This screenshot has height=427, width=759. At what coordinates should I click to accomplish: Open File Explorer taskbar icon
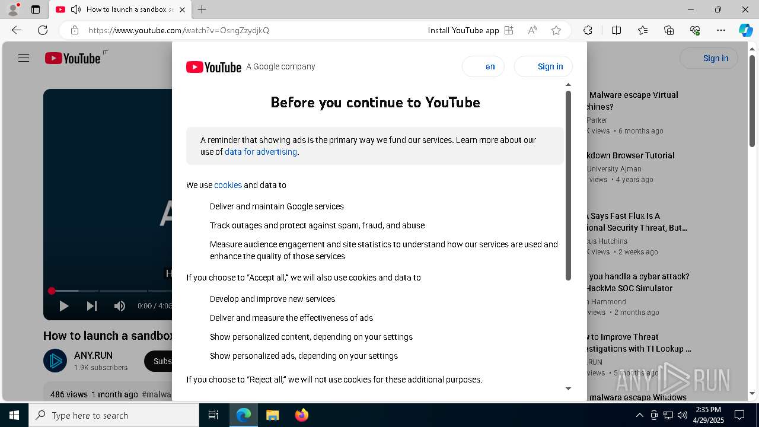[272, 415]
